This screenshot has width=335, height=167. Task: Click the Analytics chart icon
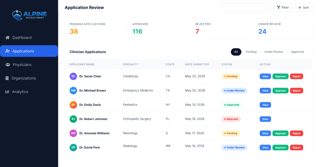(x=7, y=92)
